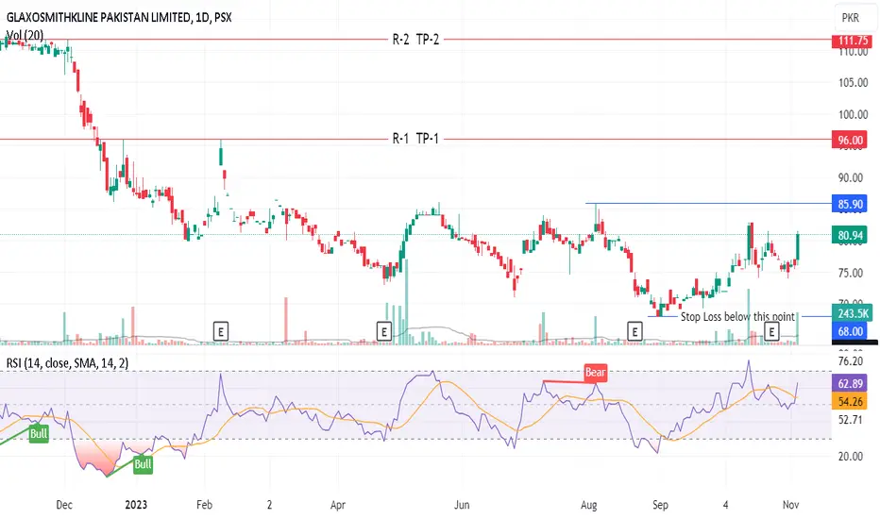Click the Vol (20) indicator legend
Viewport: 880px width, 519px height.
(x=25, y=35)
